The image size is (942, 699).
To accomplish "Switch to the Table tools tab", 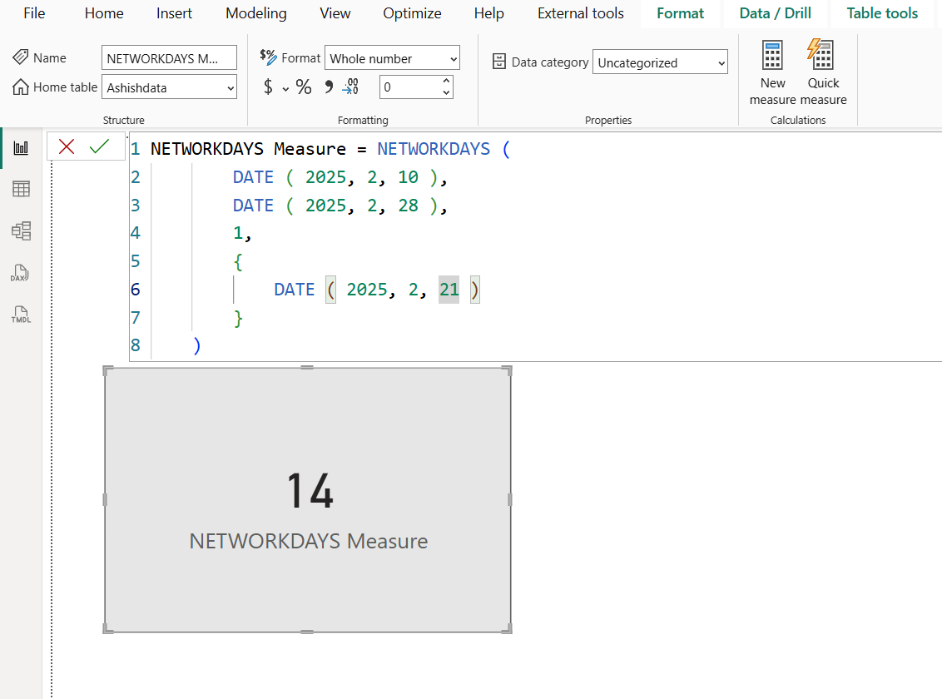I will [881, 13].
